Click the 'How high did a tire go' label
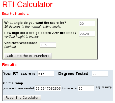The image size is (115, 103). point(40,33)
